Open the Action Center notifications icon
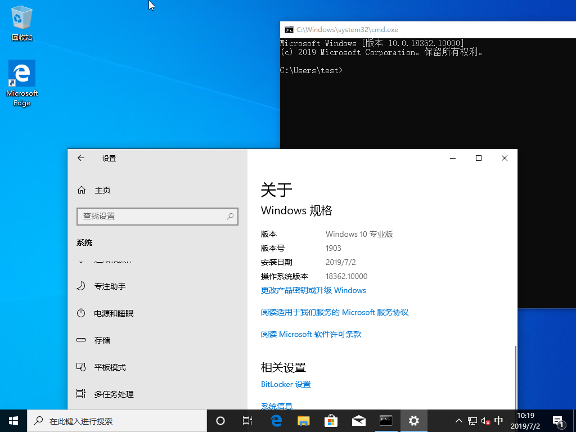Screen dimensions: 576x432 (x=559, y=421)
